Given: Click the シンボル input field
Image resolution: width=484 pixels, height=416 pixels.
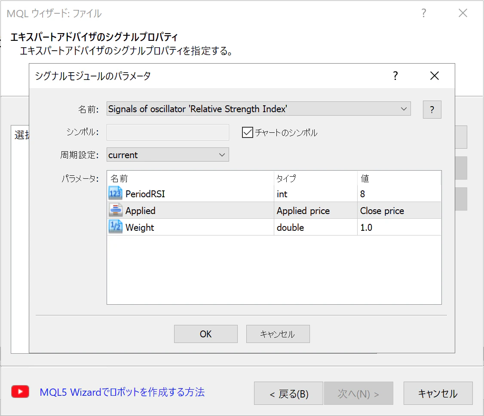Looking at the screenshot, I should [x=168, y=132].
